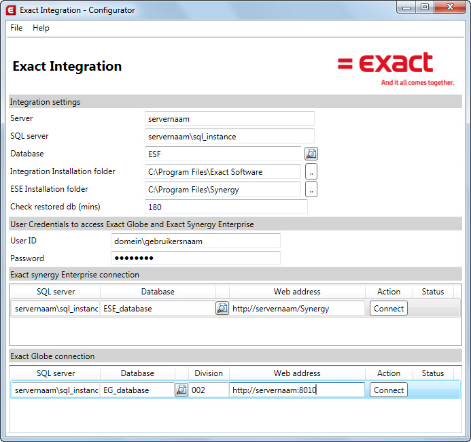The image size is (471, 442).
Task: Focus the Server input field
Action: (230, 118)
